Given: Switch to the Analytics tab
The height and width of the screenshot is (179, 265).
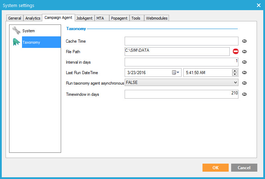Looking at the screenshot, I should pyautogui.click(x=33, y=18).
